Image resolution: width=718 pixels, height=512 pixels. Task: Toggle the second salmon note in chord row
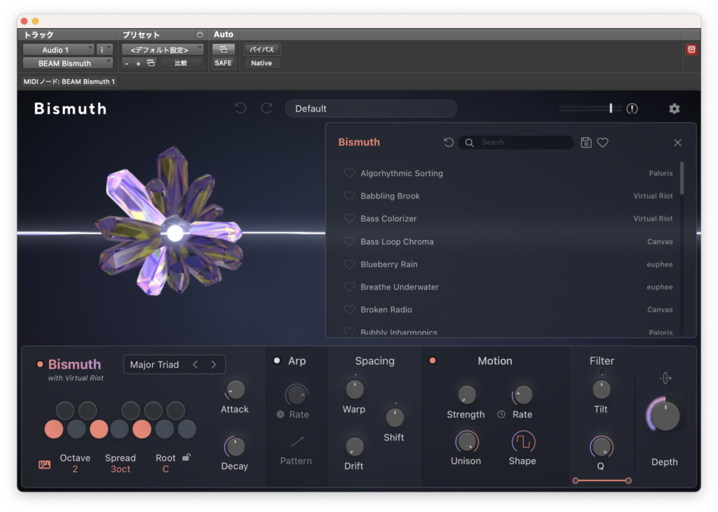pyautogui.click(x=99, y=429)
